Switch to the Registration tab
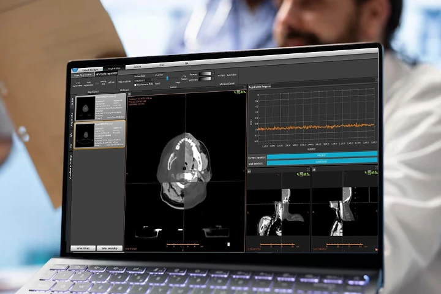Viewport: 441px width, 294px height. point(115,68)
